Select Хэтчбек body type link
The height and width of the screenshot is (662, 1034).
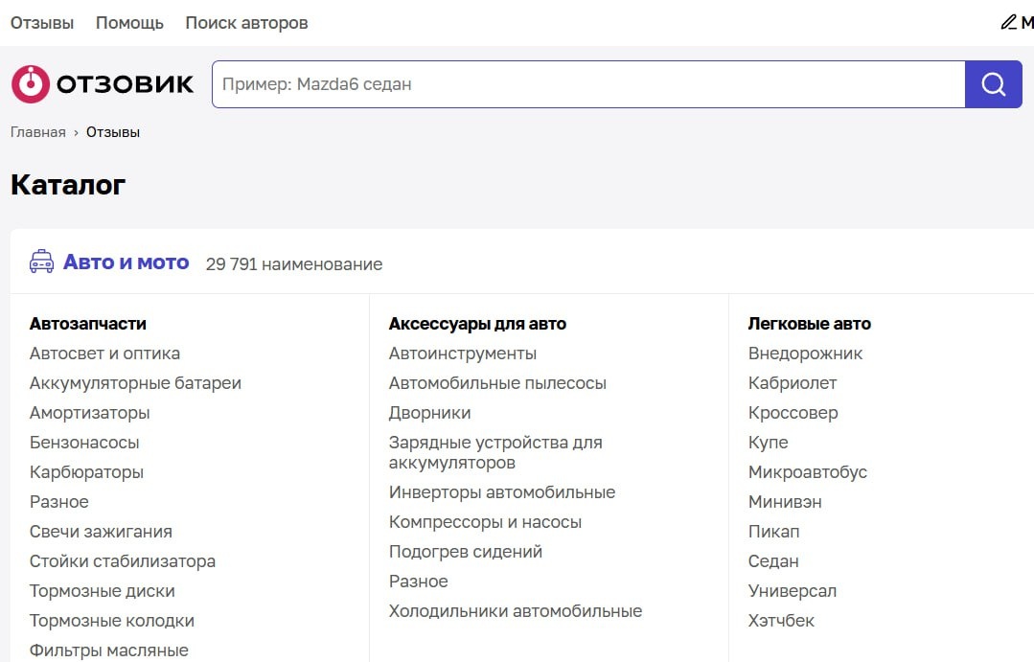[781, 621]
